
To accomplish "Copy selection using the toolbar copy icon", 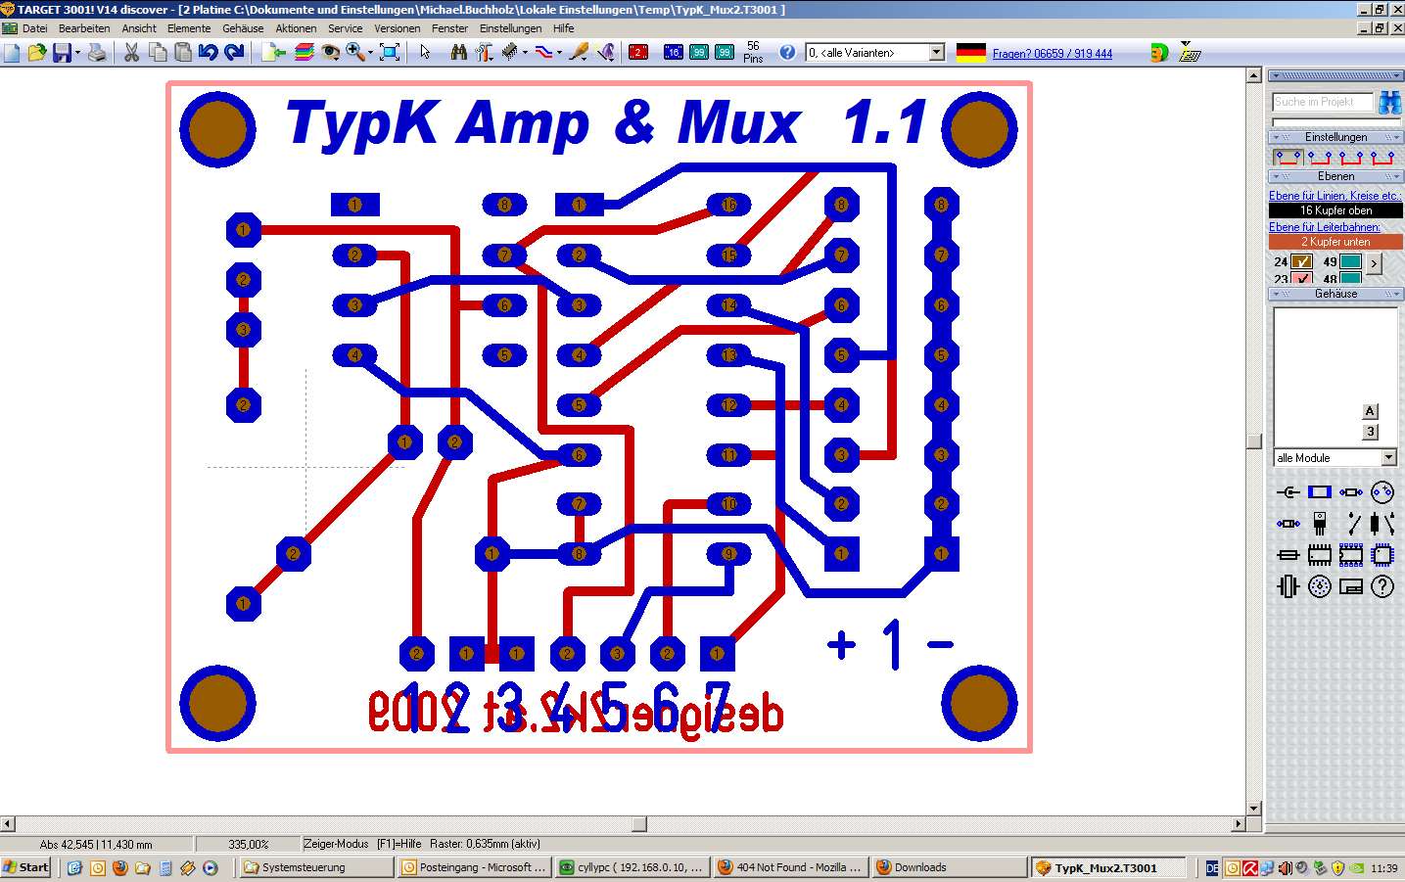I will [x=158, y=53].
